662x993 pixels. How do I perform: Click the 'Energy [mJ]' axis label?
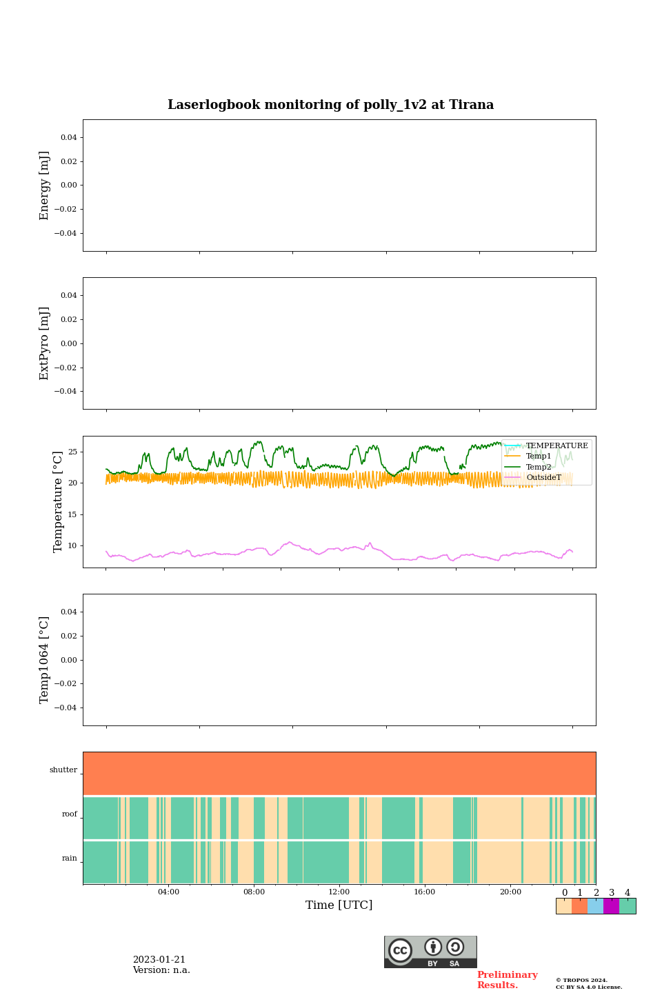[45, 185]
